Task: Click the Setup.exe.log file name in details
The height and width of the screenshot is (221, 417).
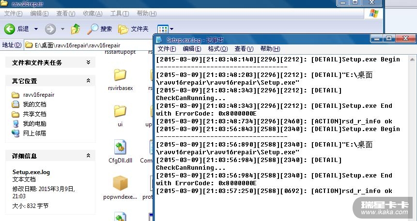Action: pyautogui.click(x=31, y=172)
